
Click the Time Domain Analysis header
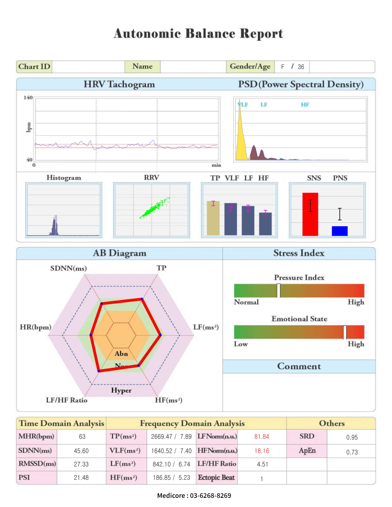pyautogui.click(x=62, y=423)
